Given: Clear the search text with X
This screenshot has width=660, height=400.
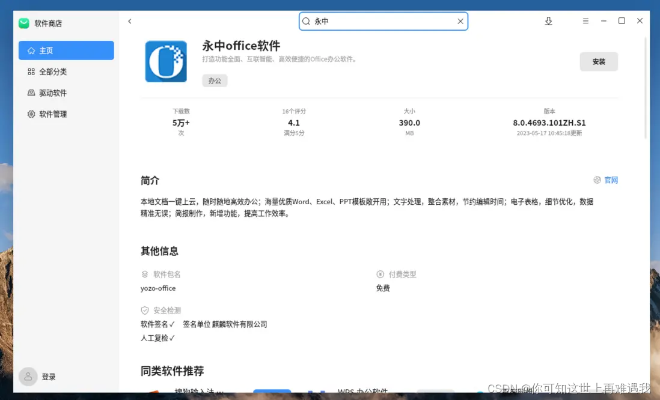Looking at the screenshot, I should 460,21.
